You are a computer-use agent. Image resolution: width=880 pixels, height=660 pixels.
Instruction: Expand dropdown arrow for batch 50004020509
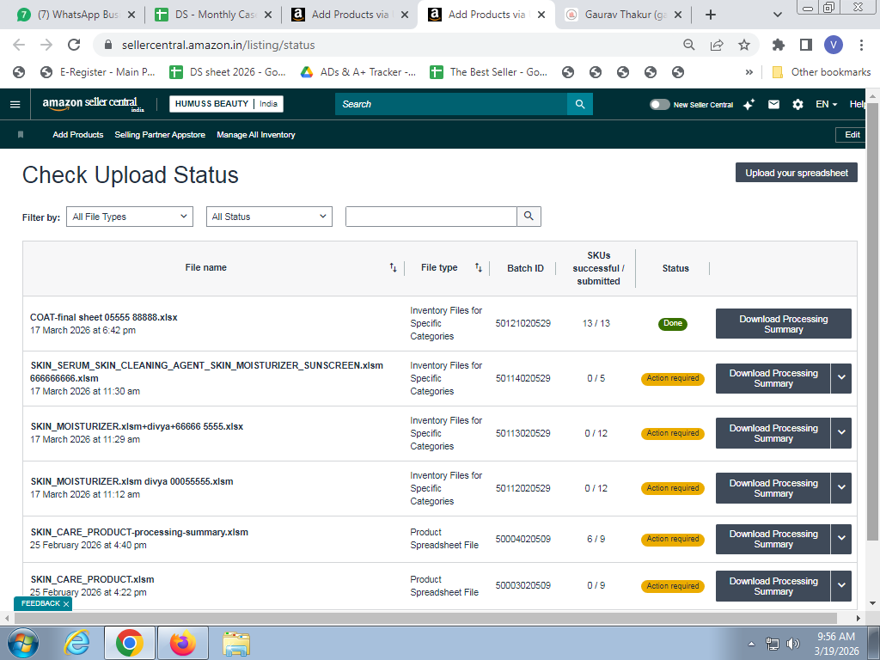[x=841, y=539]
